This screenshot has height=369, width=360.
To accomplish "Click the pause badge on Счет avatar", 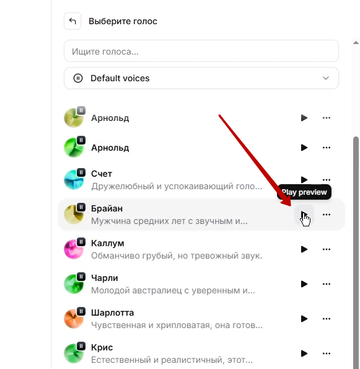I will (81, 173).
